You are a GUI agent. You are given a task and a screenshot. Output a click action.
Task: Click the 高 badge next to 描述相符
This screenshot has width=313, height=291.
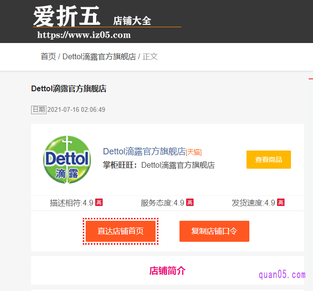[x=99, y=203]
